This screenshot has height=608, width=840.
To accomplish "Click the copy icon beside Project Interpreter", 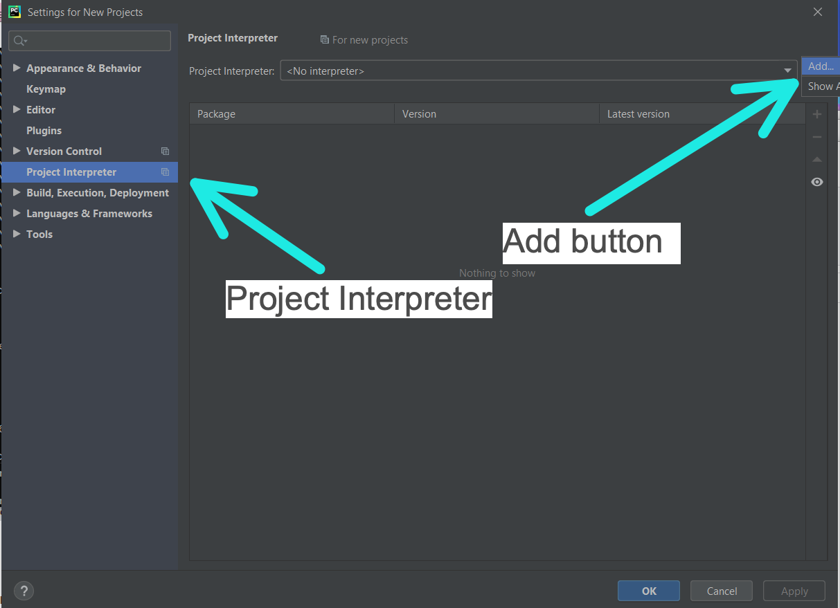I will [165, 172].
